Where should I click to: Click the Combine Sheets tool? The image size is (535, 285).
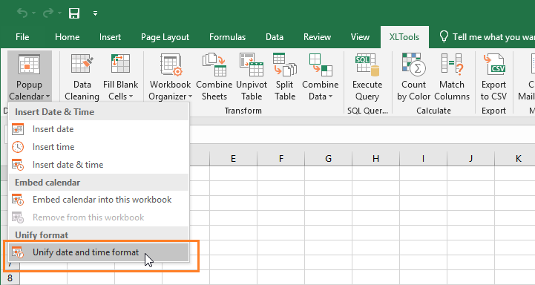click(214, 76)
